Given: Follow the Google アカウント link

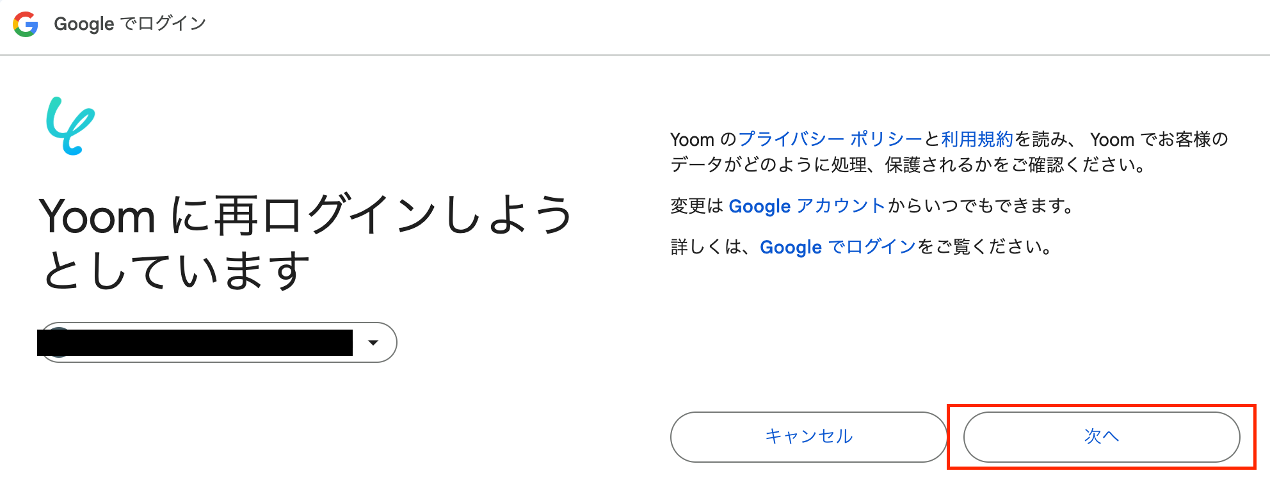Looking at the screenshot, I should 807,206.
